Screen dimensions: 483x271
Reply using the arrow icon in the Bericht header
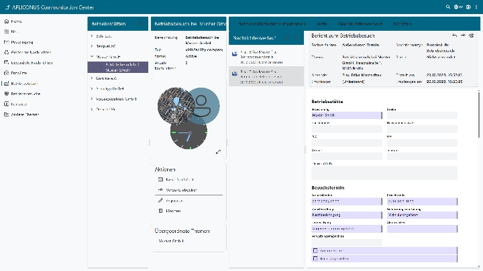454,35
